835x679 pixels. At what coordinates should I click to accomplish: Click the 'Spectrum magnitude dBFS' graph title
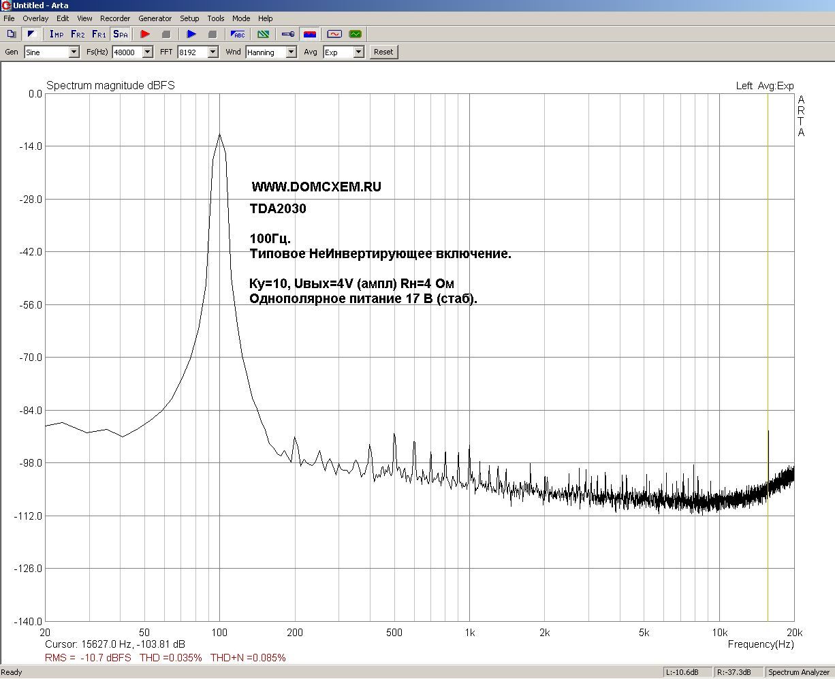[110, 86]
